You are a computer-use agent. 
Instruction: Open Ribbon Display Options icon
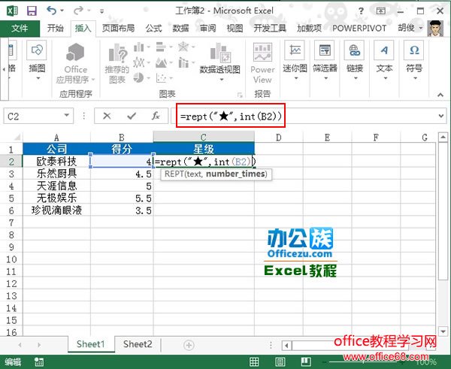pyautogui.click(x=381, y=11)
